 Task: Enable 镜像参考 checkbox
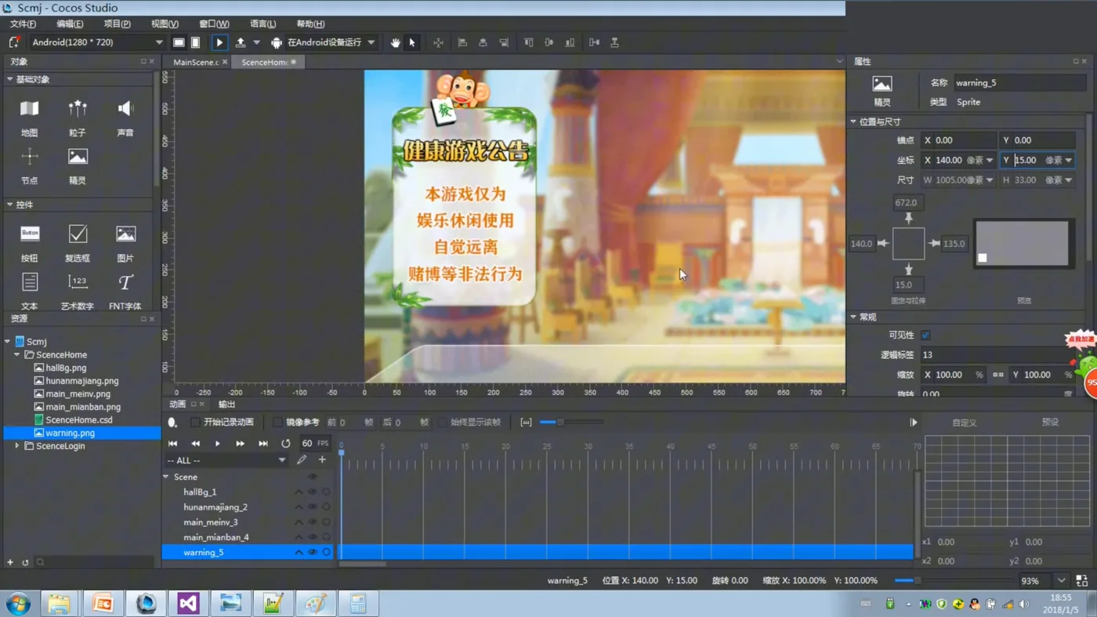pyautogui.click(x=277, y=423)
